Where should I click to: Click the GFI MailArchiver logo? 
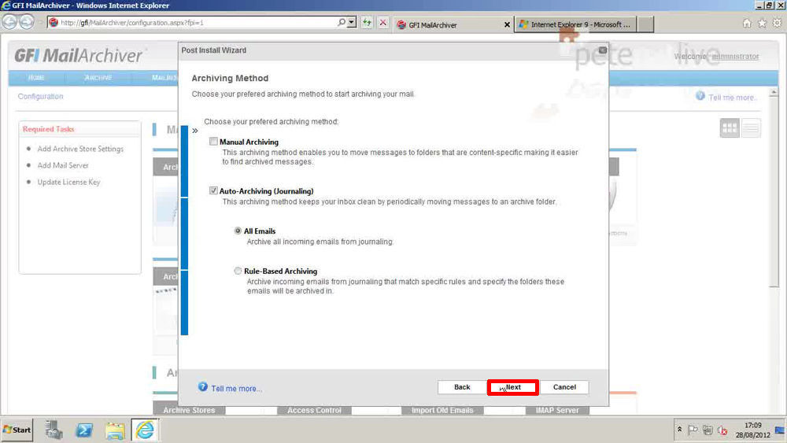click(x=78, y=56)
